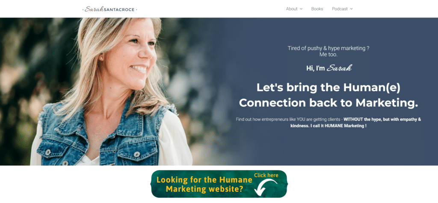Click the "Me too." line

pos(328,55)
